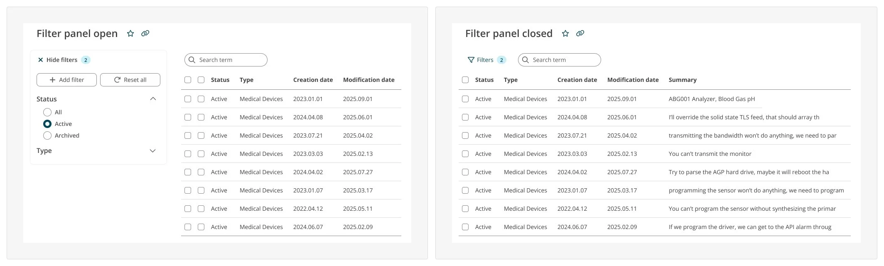Click the Summary column header
The height and width of the screenshot is (266, 884).
pyautogui.click(x=683, y=80)
